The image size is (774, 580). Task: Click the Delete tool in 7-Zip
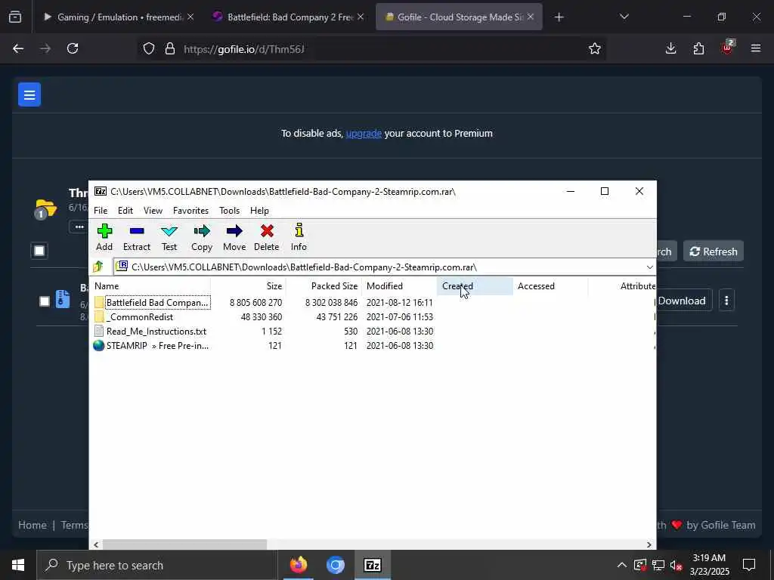(267, 237)
